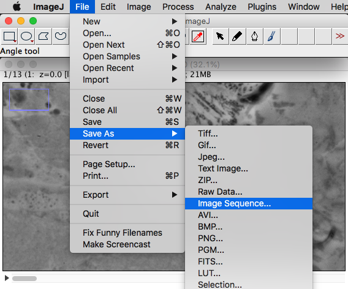Screen dimensions: 348x289
Task: Choose Make Screencast
Action: tap(127, 244)
